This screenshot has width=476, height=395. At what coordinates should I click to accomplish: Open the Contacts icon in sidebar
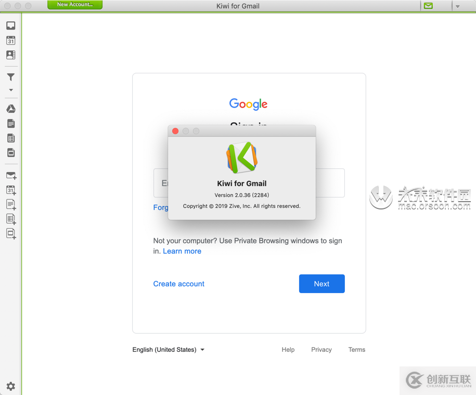[x=10, y=55]
